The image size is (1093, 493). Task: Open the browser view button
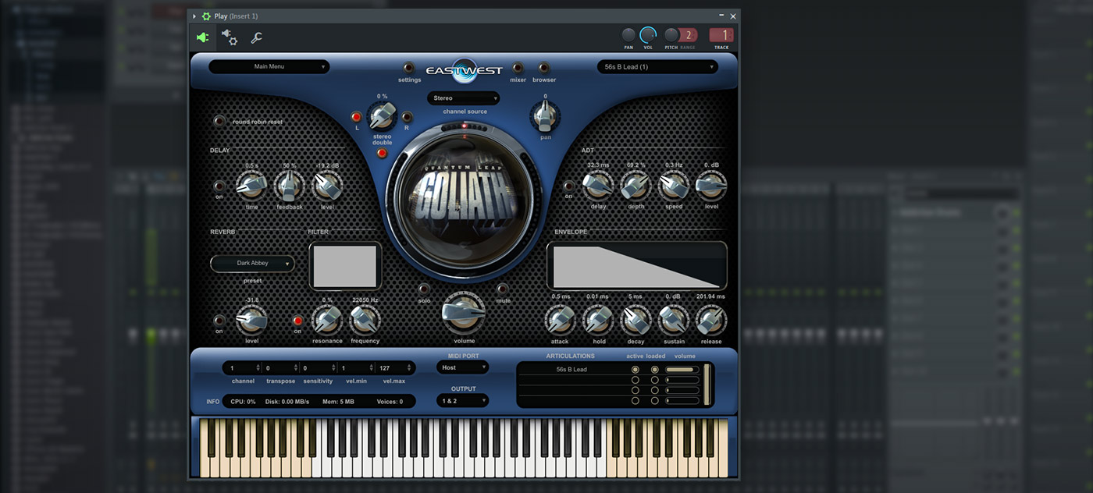pyautogui.click(x=544, y=68)
